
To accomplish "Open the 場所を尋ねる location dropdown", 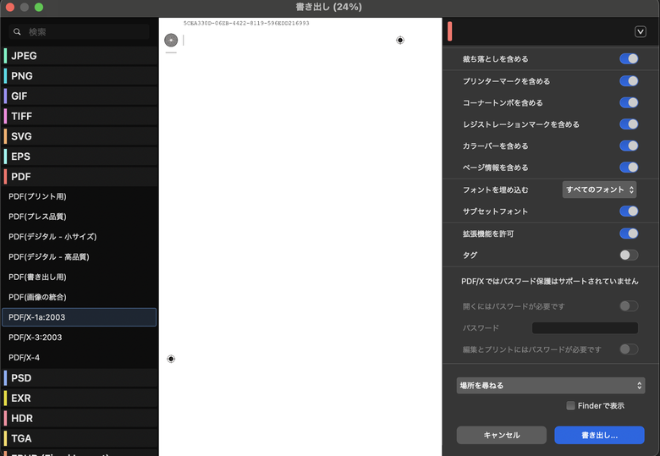I will 551,385.
